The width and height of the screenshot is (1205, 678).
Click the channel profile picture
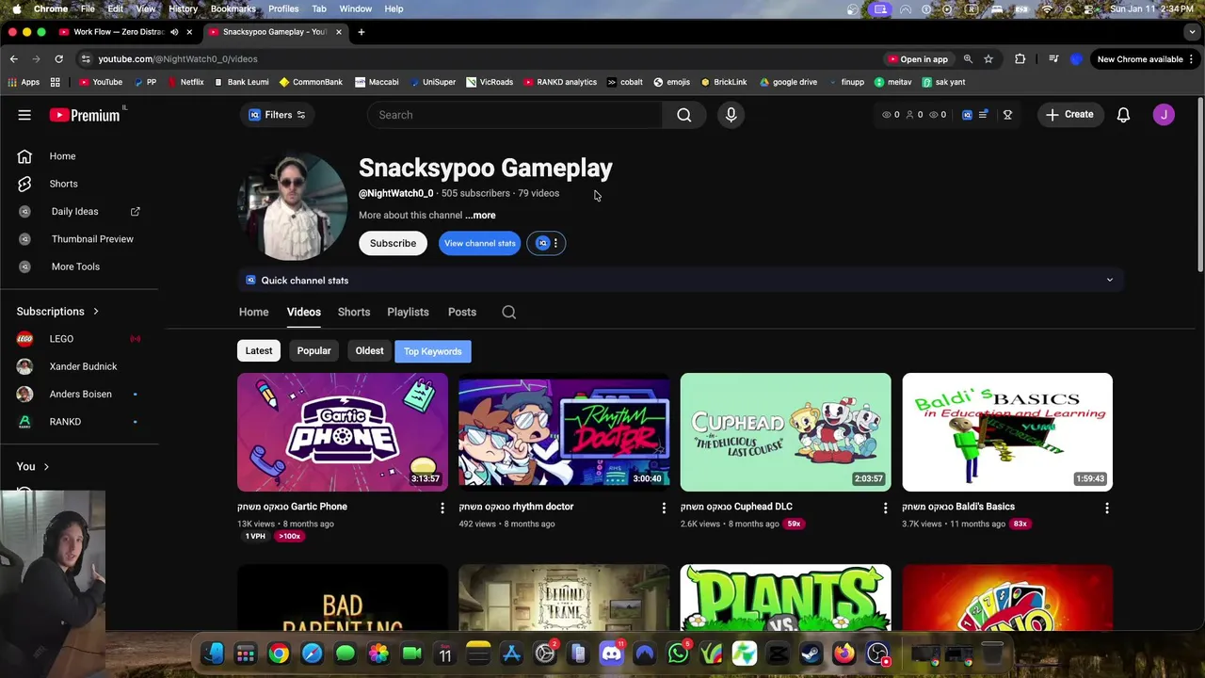(292, 207)
